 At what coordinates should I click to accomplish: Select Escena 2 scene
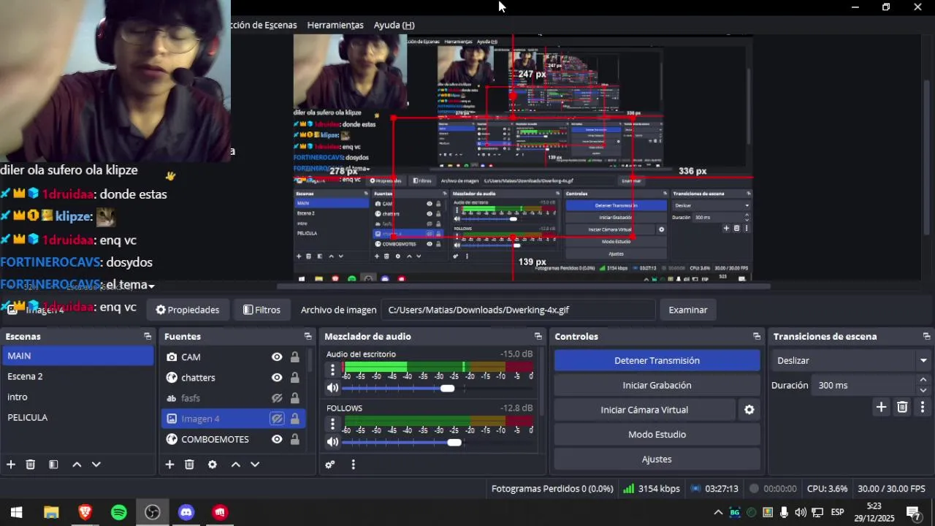[x=77, y=376]
